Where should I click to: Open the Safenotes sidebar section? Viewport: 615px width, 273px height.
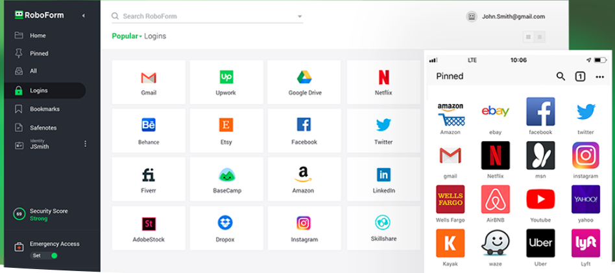pyautogui.click(x=44, y=127)
